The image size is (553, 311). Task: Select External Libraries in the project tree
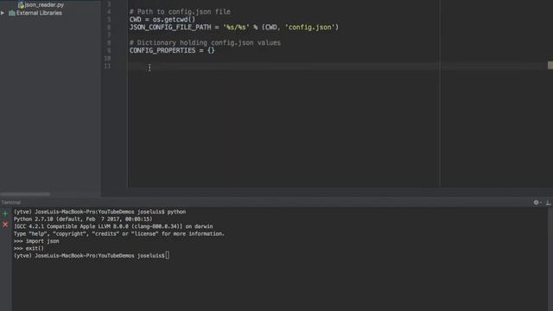pyautogui.click(x=39, y=13)
